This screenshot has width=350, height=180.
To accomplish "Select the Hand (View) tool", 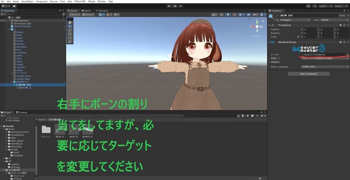I will [x=70, y=22].
